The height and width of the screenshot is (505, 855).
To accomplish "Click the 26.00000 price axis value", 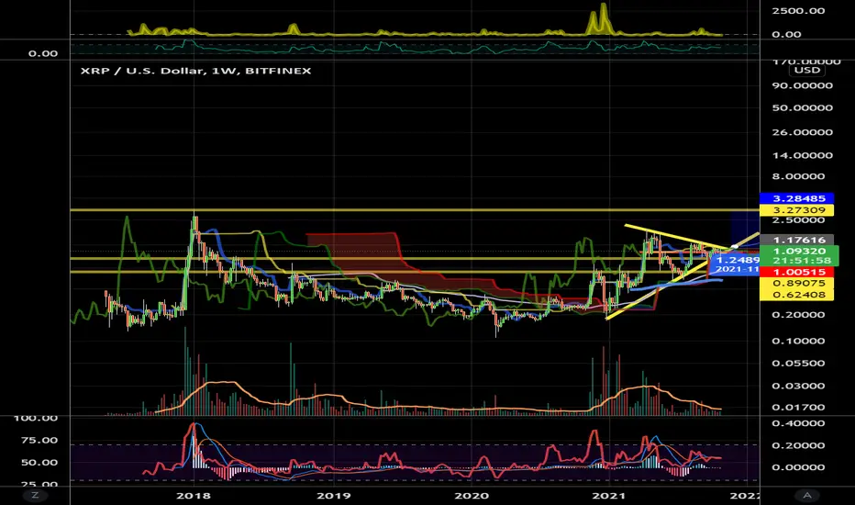I will tap(802, 132).
